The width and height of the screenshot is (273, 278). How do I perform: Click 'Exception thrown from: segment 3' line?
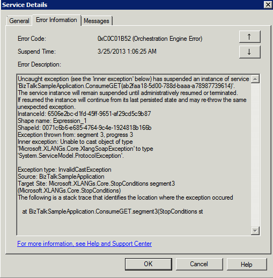tap(75, 135)
